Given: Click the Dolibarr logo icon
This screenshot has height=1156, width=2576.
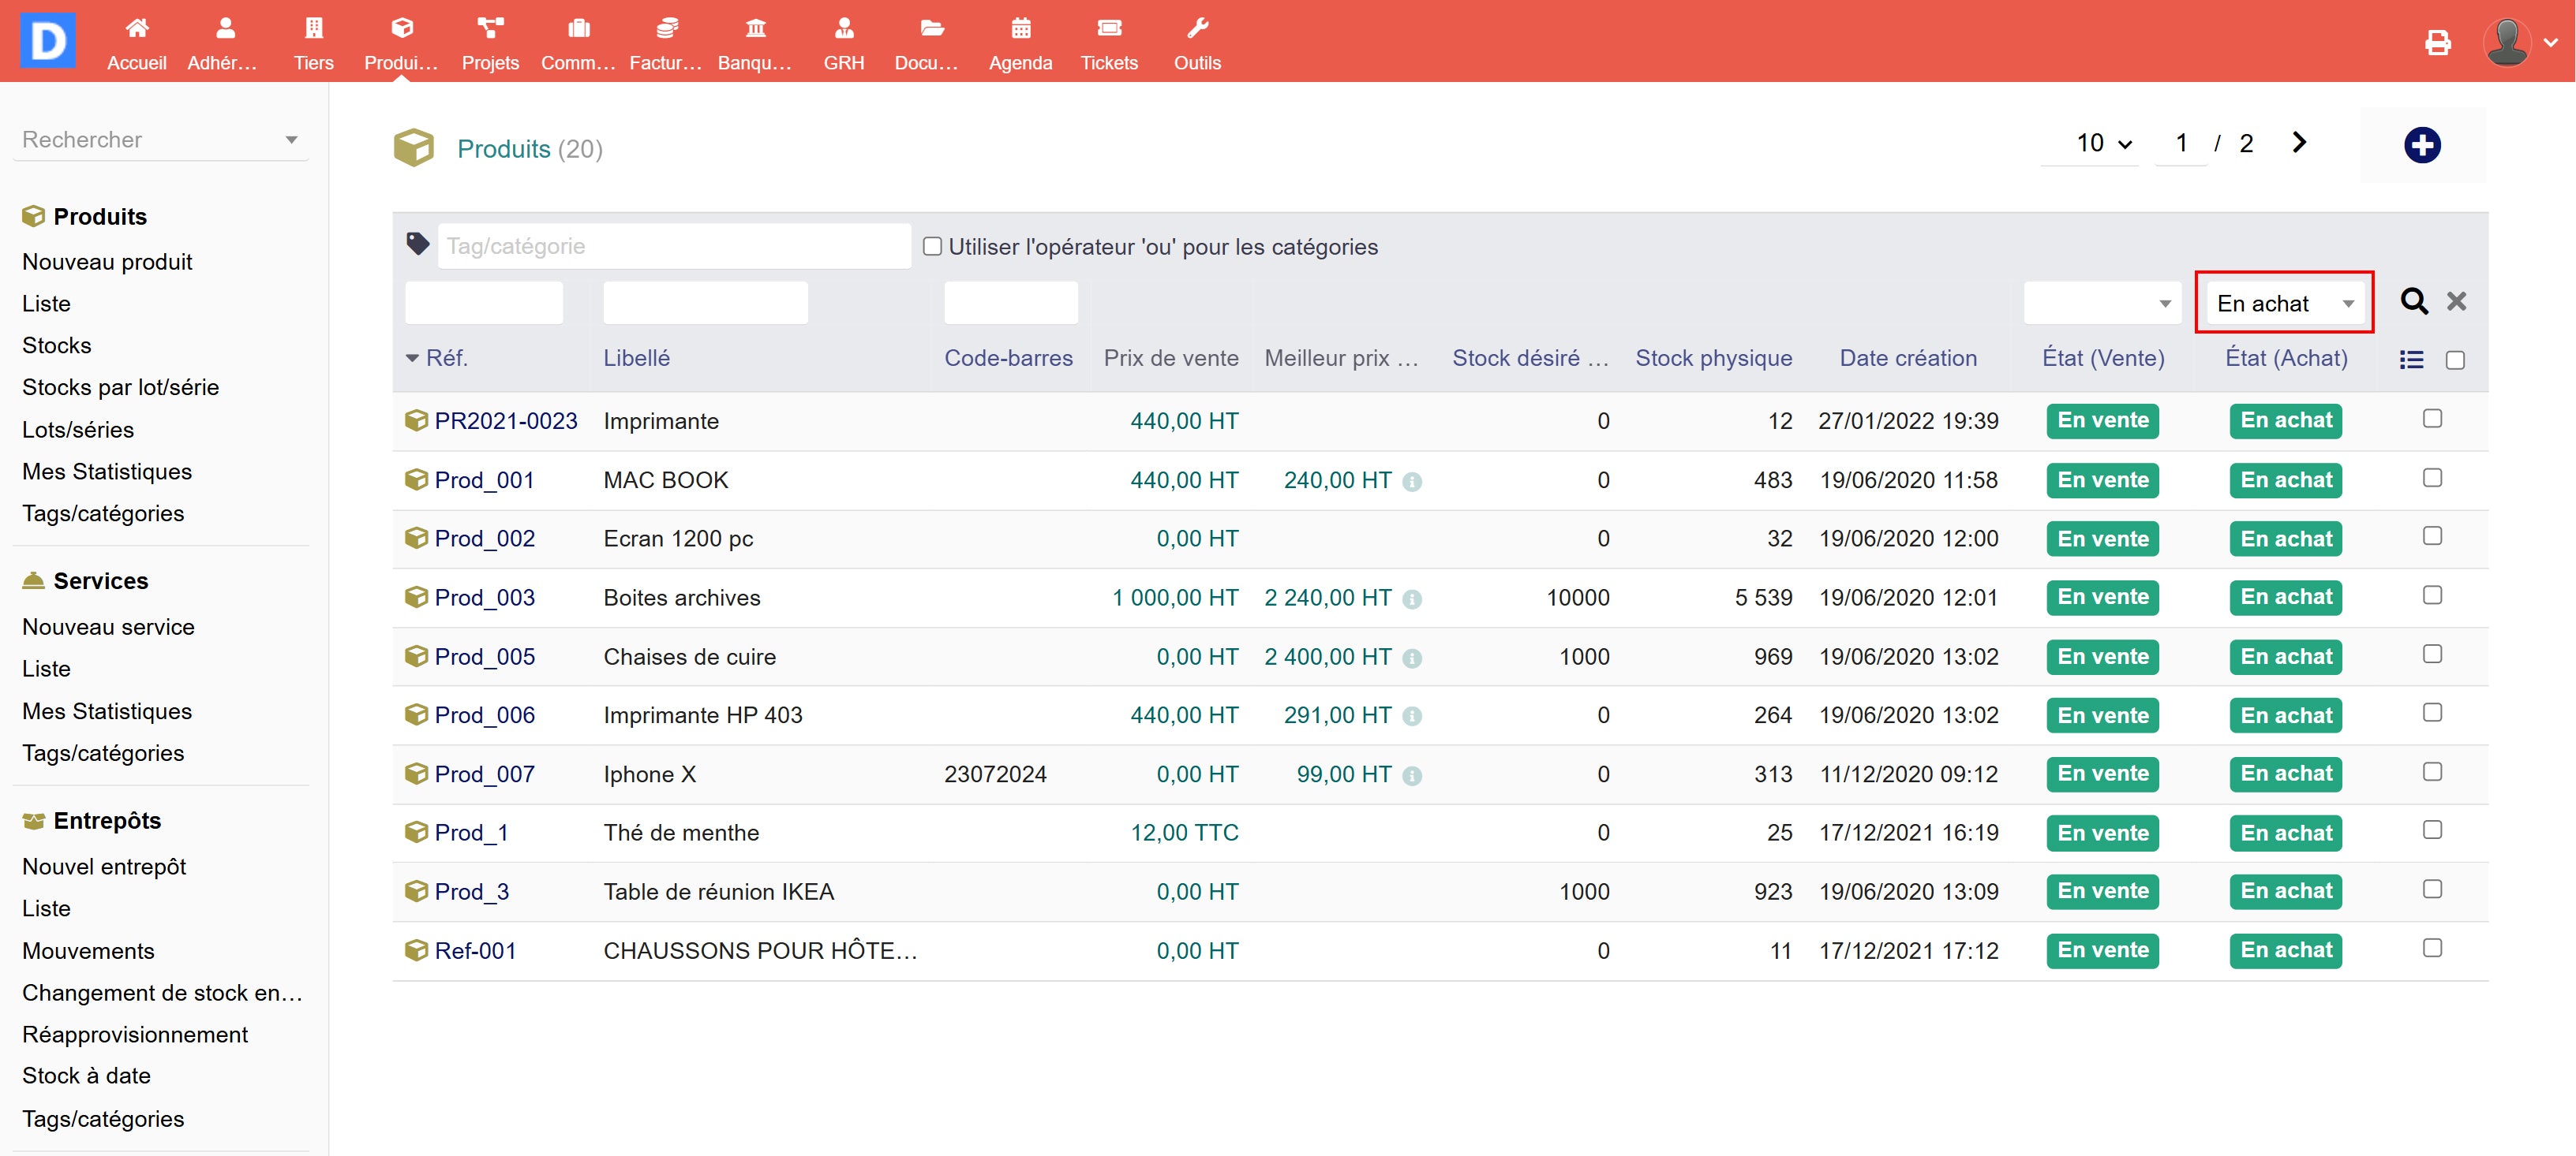Looking at the screenshot, I should coord(48,40).
